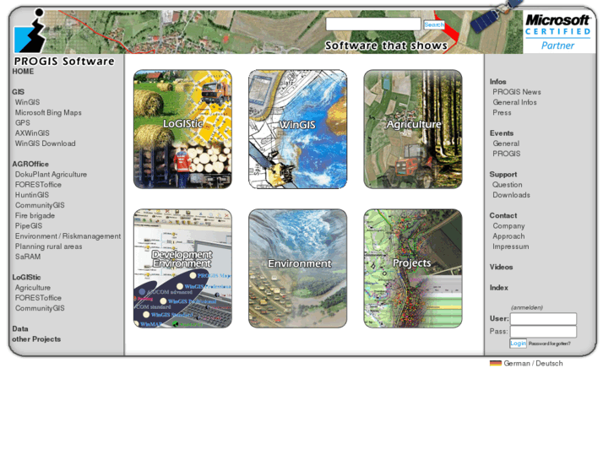Open PROGIS News link

click(517, 92)
